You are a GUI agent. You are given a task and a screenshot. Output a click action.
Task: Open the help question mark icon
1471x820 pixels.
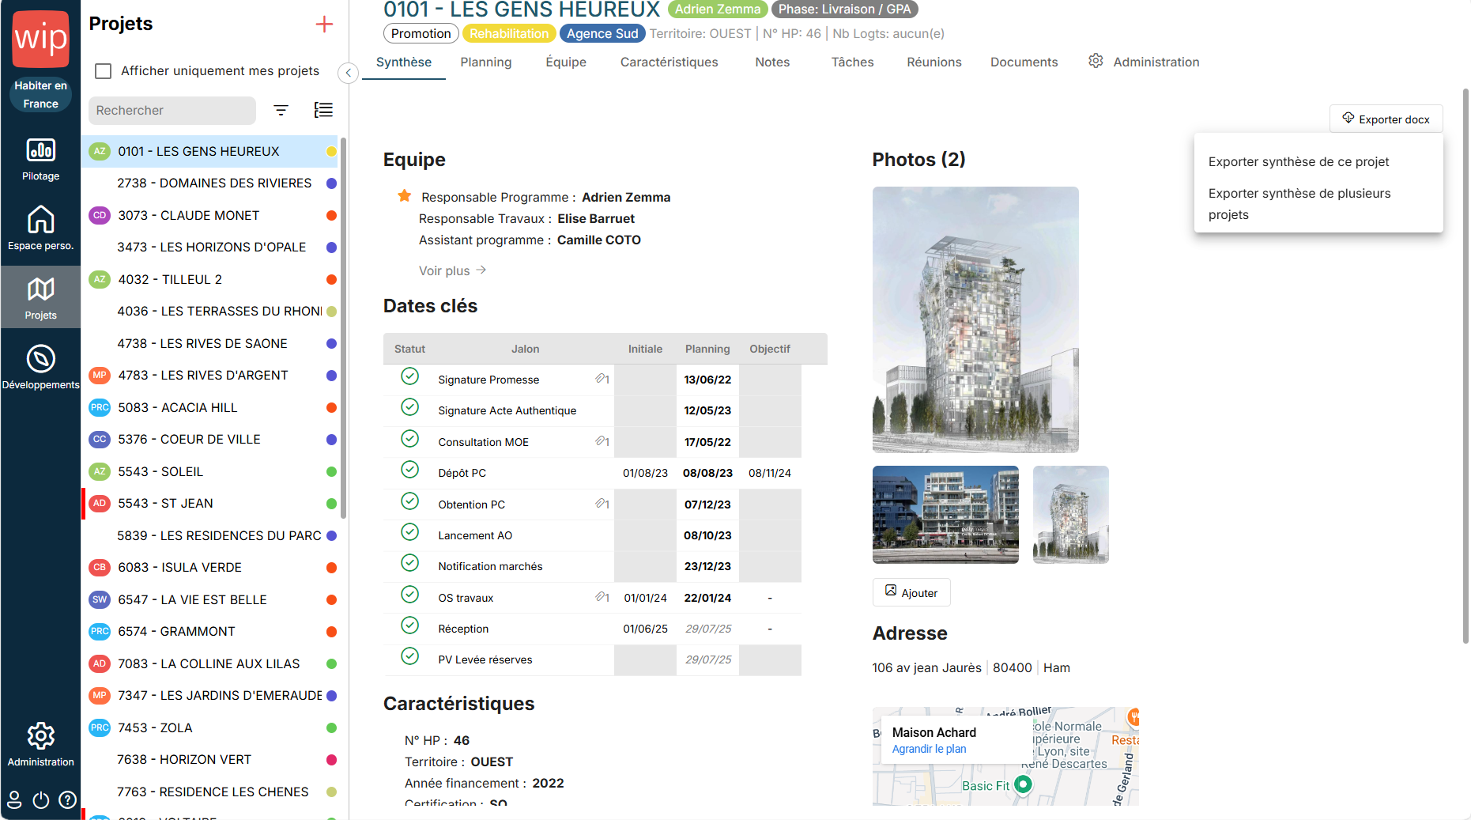(x=68, y=800)
